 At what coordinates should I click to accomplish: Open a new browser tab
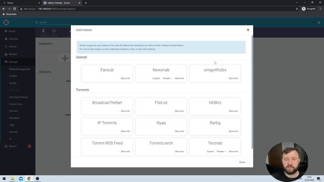(x=86, y=3)
